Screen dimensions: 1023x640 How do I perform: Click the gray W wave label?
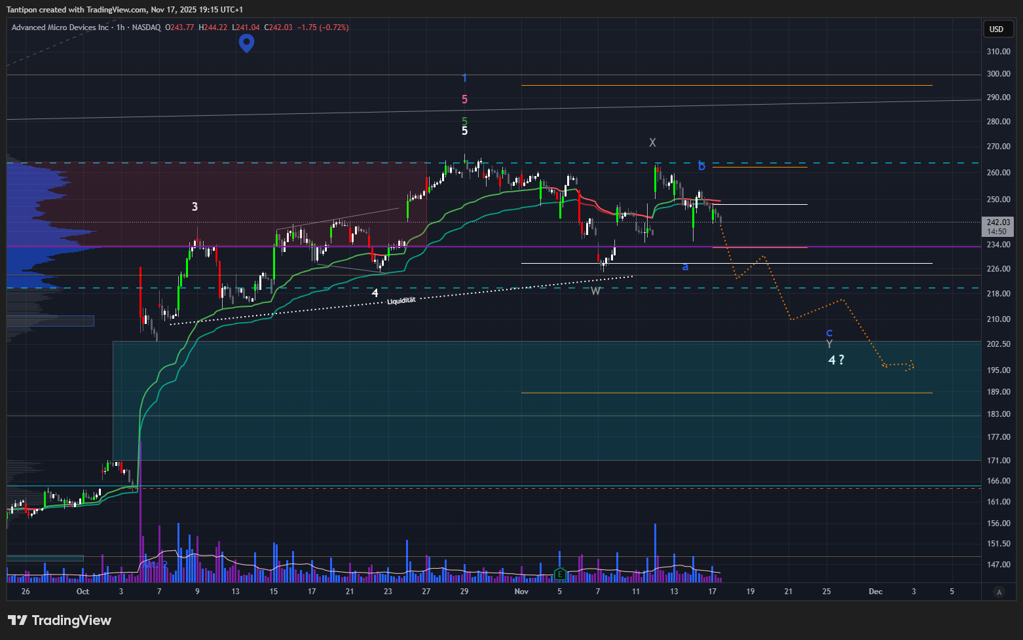click(x=595, y=291)
